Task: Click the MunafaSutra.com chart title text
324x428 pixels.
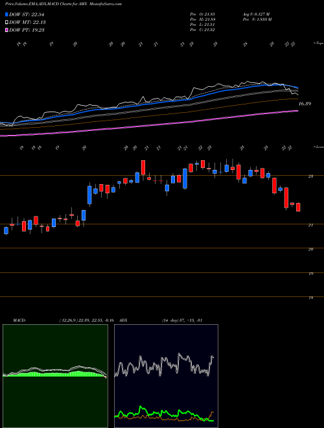Action: pos(106,4)
